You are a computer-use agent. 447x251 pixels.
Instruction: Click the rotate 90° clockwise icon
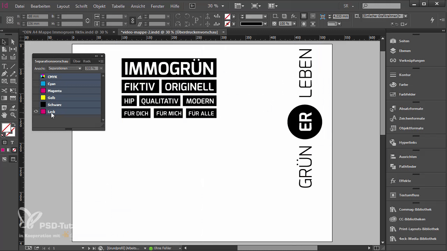tap(178, 16)
